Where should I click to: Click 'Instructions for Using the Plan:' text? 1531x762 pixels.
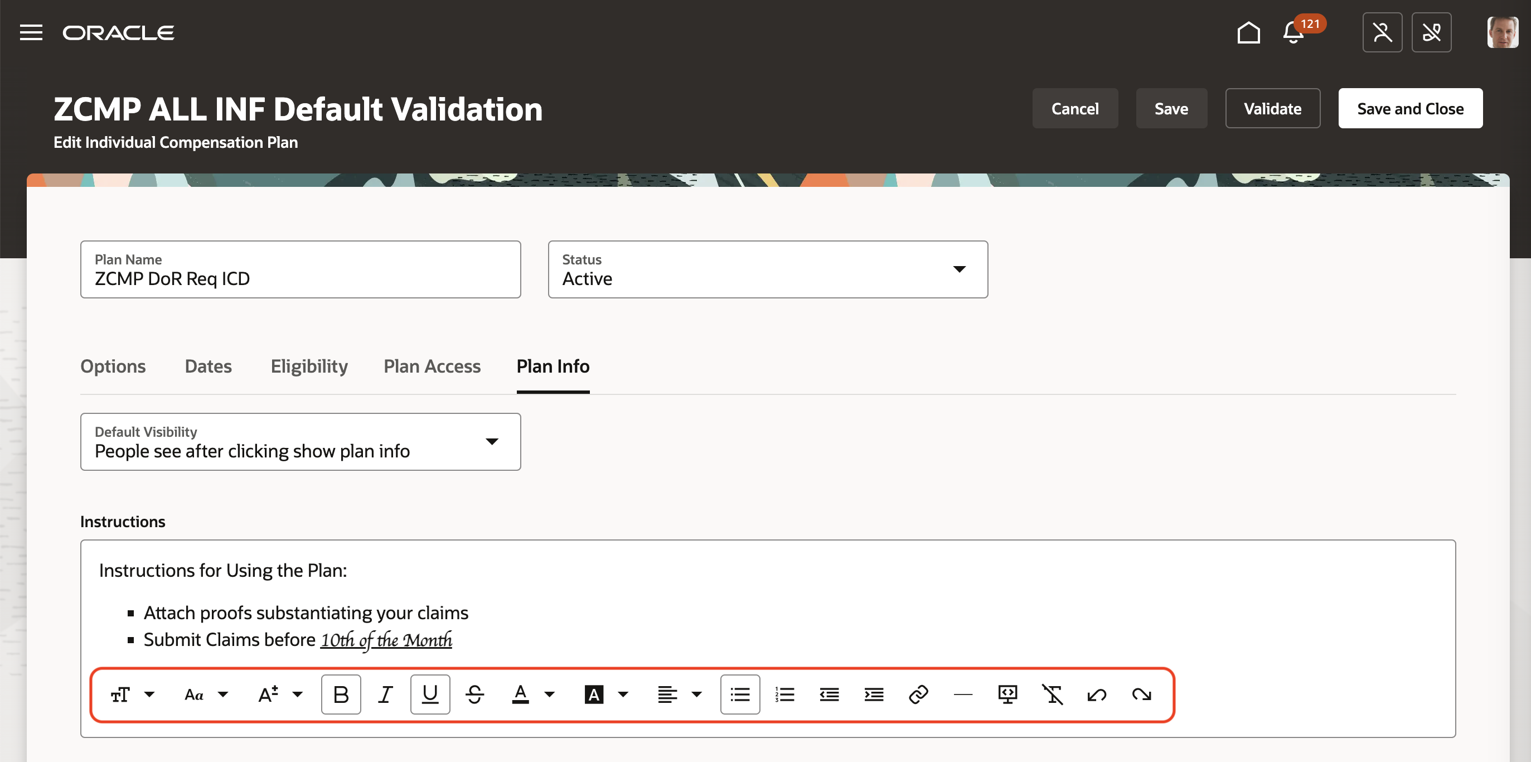click(223, 571)
